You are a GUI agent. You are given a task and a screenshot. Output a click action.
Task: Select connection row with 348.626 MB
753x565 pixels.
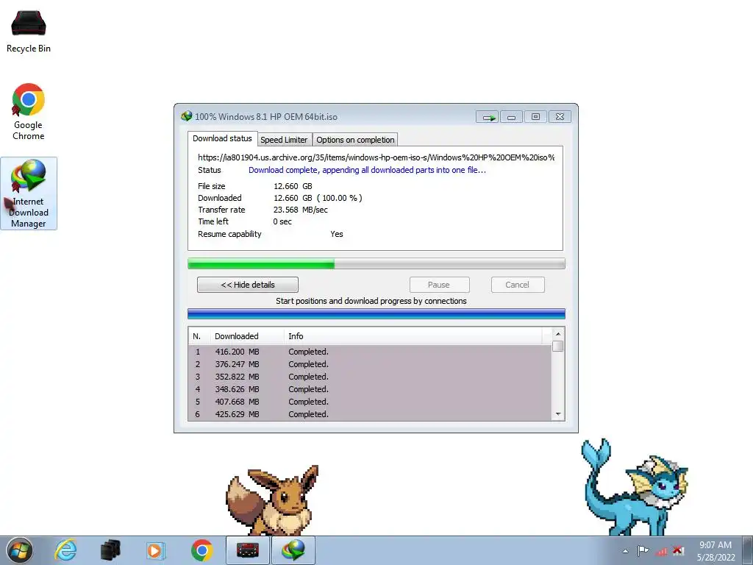pos(371,389)
